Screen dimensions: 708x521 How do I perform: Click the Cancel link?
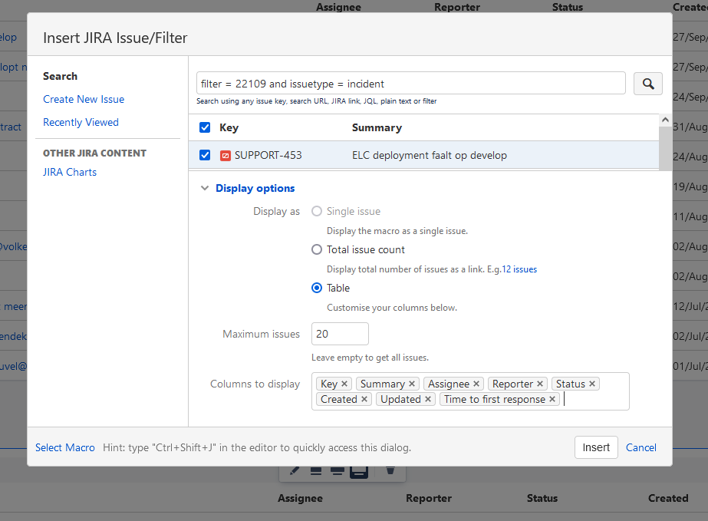640,447
